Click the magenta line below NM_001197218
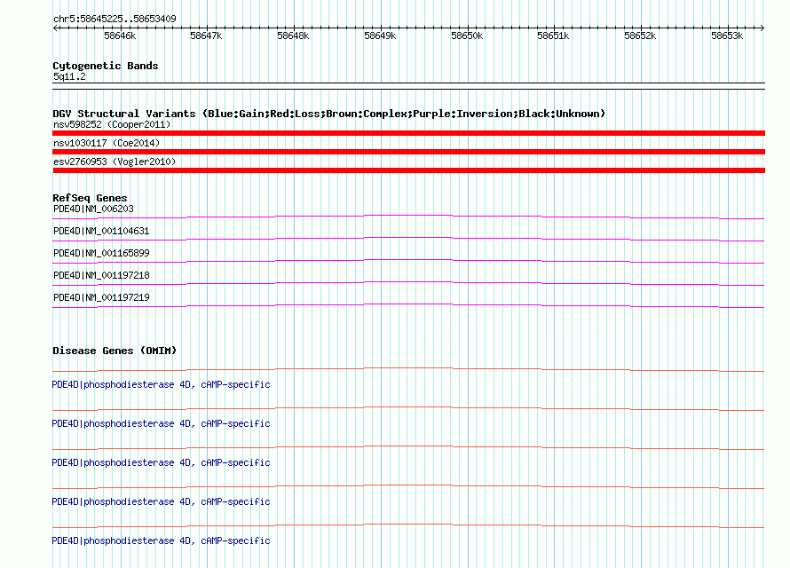The height and width of the screenshot is (568, 790). [x=408, y=282]
